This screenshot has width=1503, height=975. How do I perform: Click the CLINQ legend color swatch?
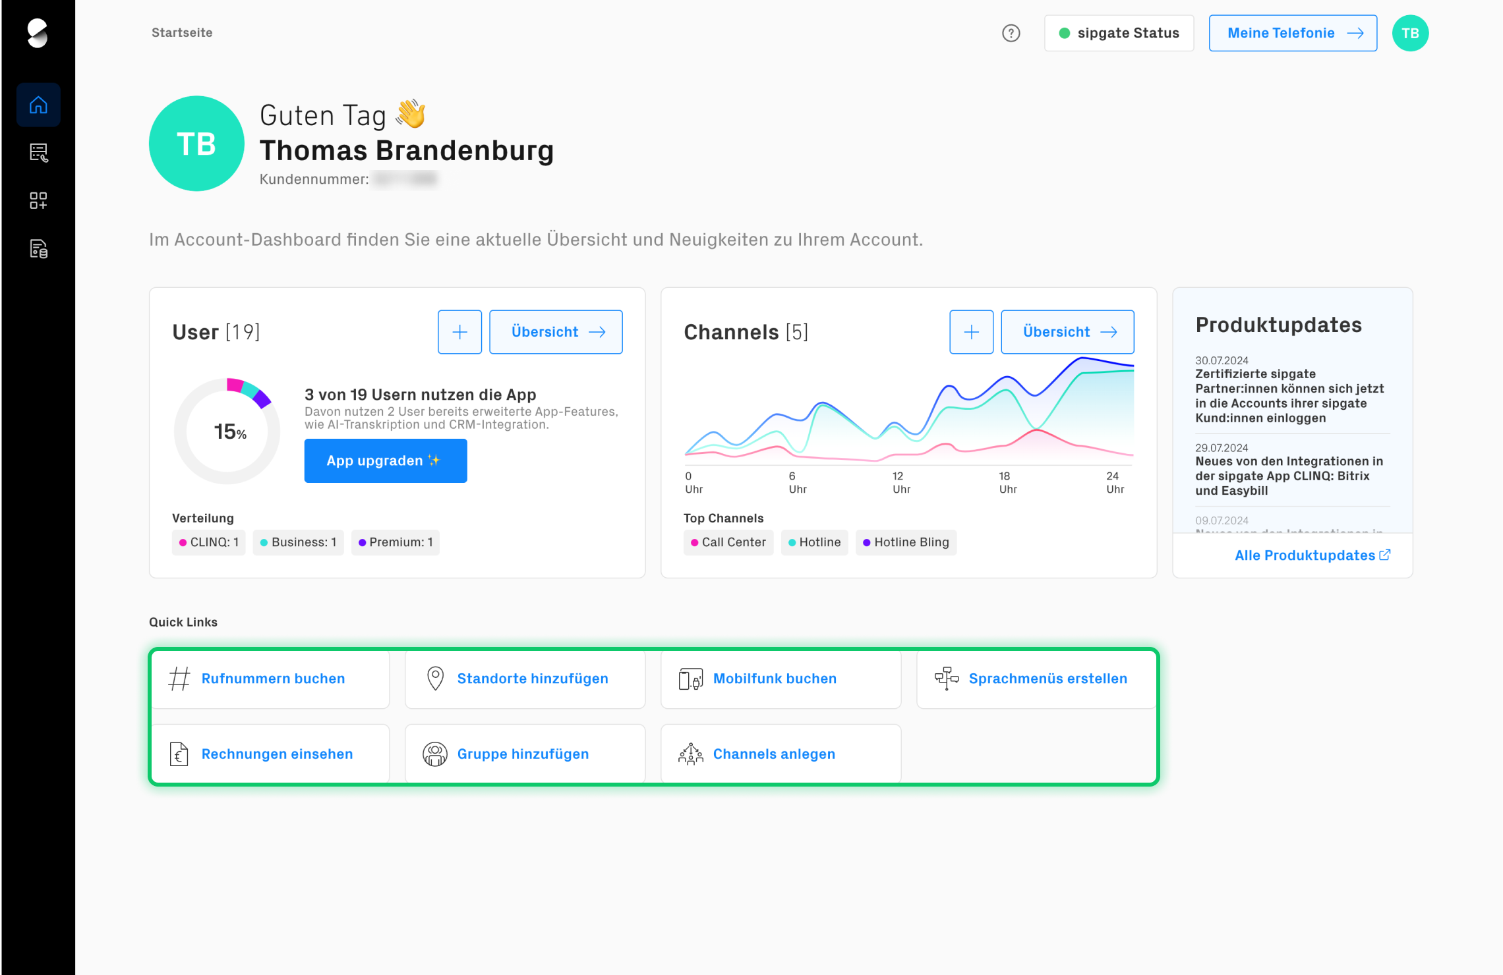pyautogui.click(x=183, y=542)
